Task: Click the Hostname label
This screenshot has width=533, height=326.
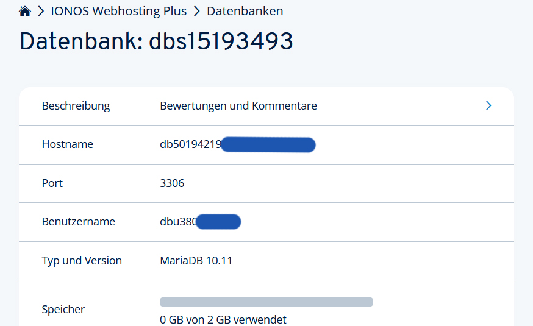Action: pos(67,144)
